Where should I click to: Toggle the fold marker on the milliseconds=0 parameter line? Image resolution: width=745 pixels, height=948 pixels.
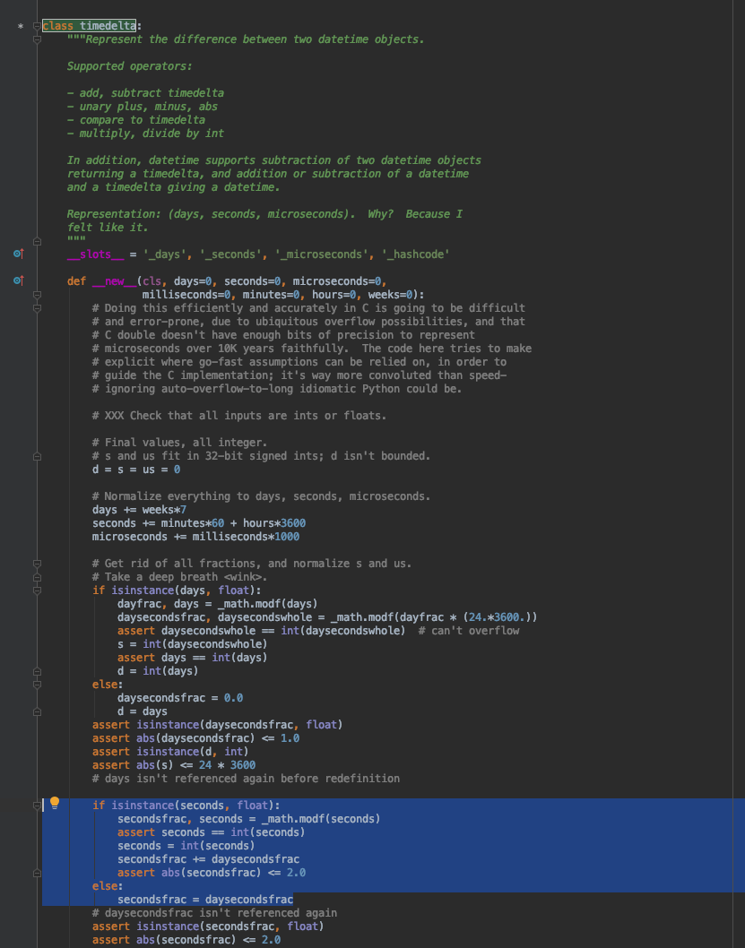point(37,295)
